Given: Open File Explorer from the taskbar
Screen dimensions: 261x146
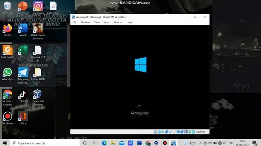Looking at the screenshot, I should click(x=113, y=143).
